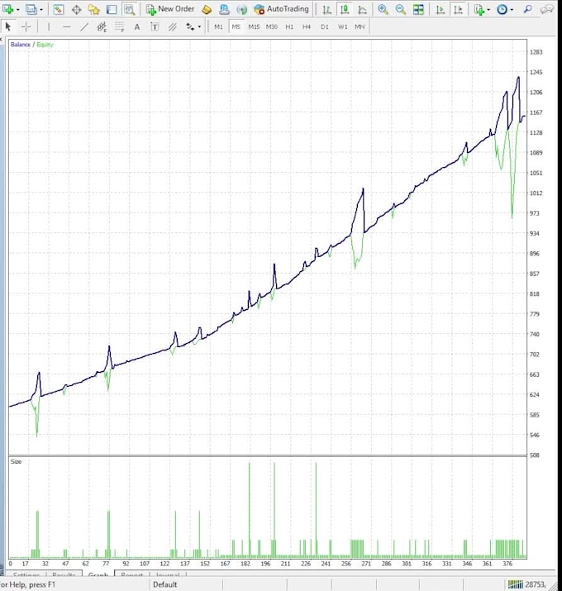Switch chart to line chart
This screenshot has height=591, width=562.
362,9
